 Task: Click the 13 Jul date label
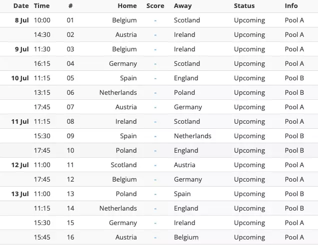click(20, 194)
